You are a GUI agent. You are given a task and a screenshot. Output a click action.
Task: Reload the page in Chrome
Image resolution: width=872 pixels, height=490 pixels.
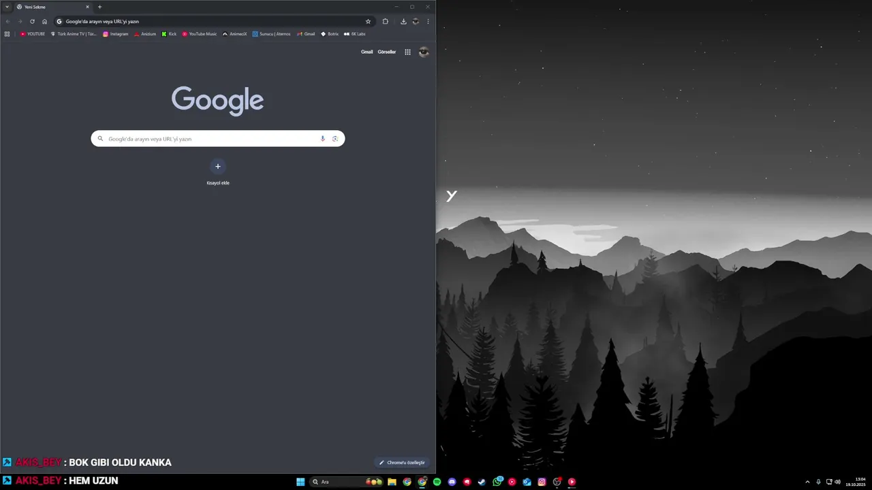[32, 21]
